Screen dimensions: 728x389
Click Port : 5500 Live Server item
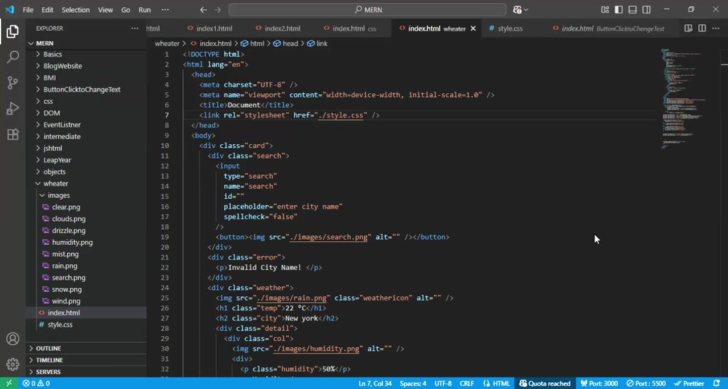click(645, 384)
